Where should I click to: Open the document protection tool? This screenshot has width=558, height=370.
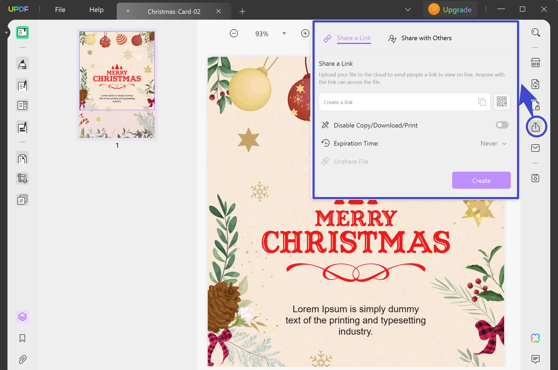pos(535,105)
